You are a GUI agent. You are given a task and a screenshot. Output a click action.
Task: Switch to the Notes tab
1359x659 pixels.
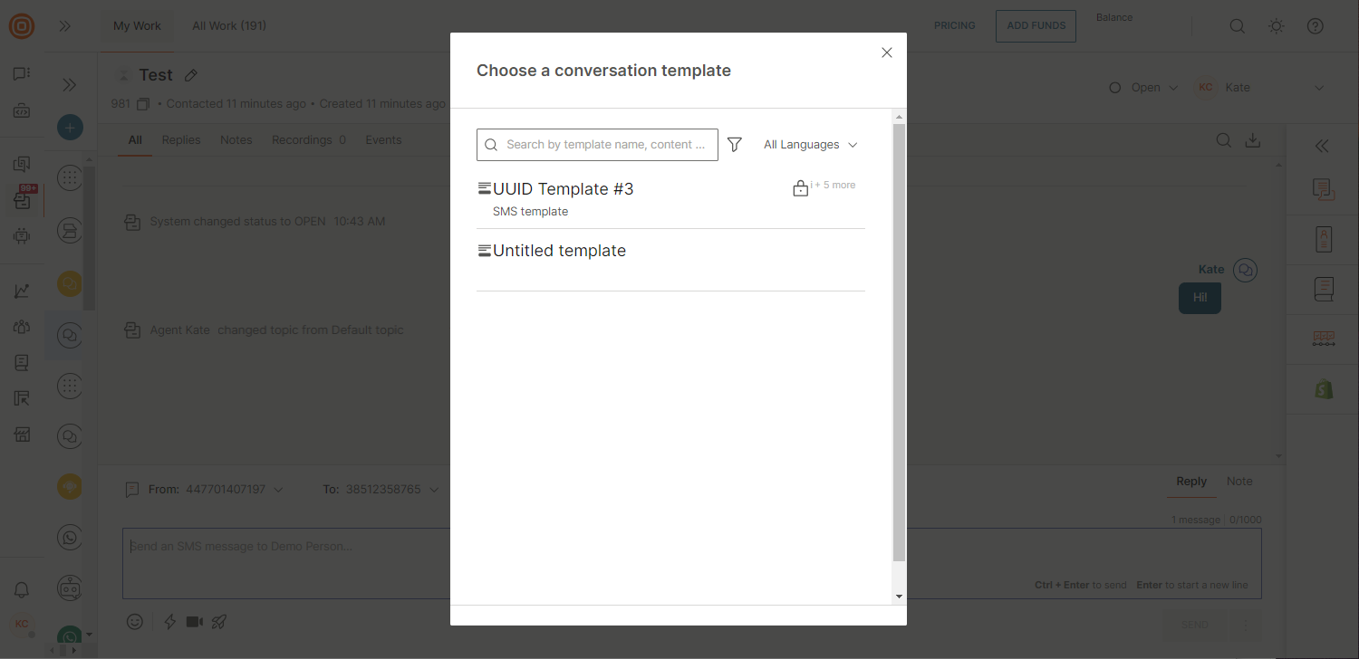point(236,140)
